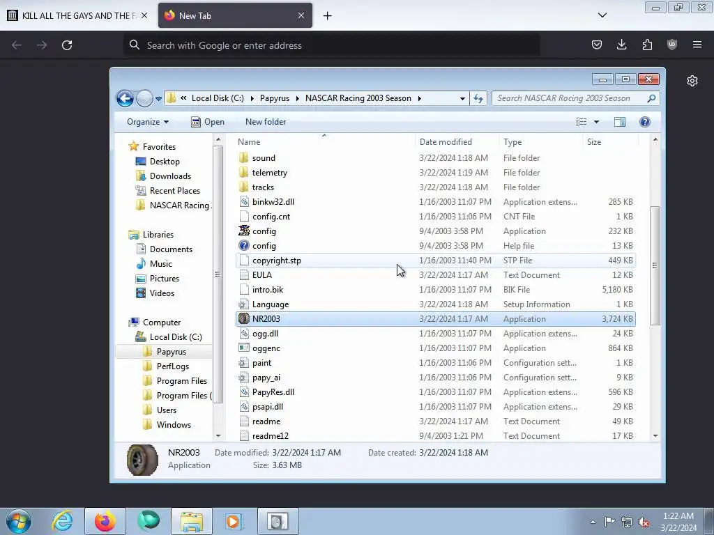Image resolution: width=714 pixels, height=535 pixels.
Task: Select the ogg.dll file
Action: [x=436, y=334]
